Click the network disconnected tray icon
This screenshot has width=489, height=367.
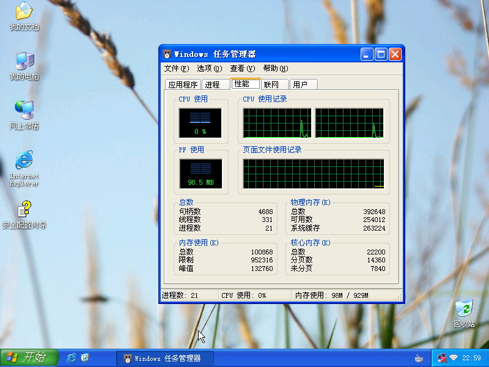tap(442, 358)
